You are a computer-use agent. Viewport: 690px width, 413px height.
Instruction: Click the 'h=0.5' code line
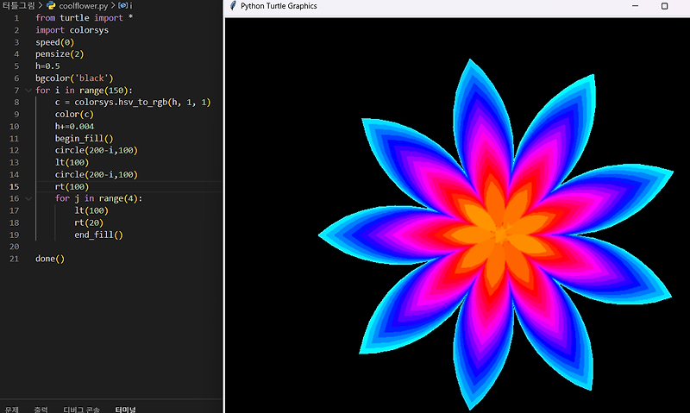point(47,66)
